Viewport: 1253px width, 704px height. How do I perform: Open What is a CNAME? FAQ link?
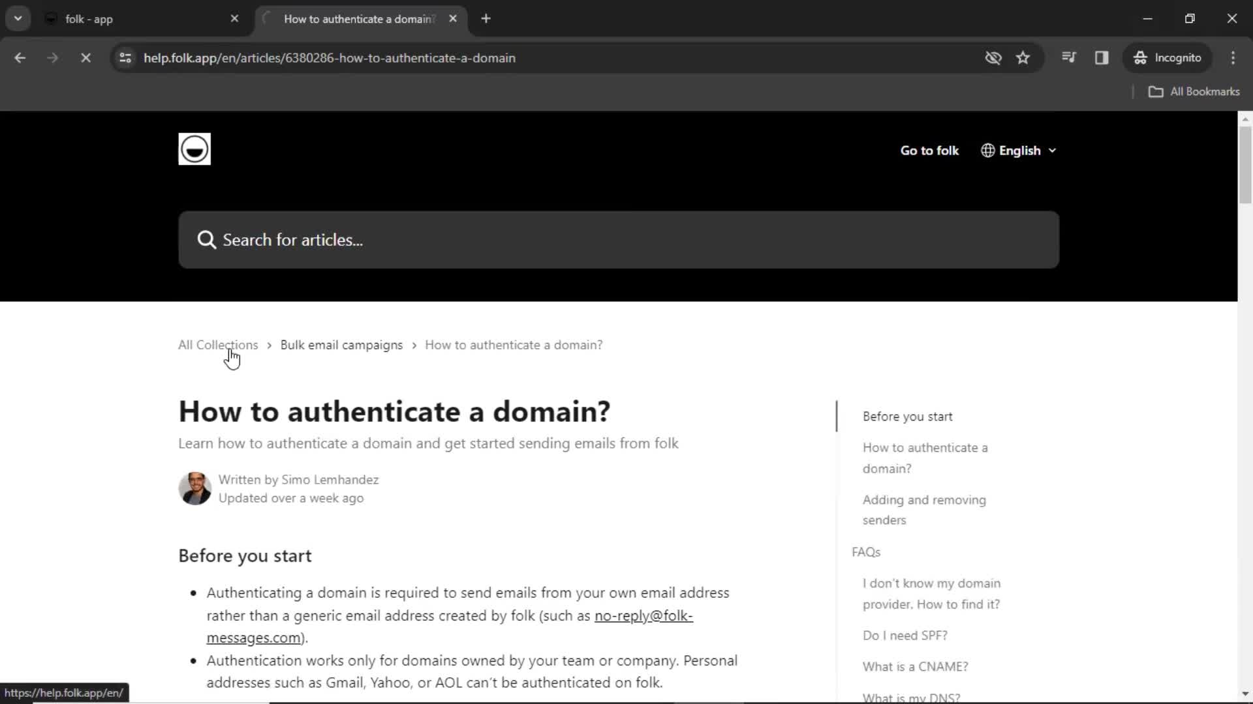915,667
